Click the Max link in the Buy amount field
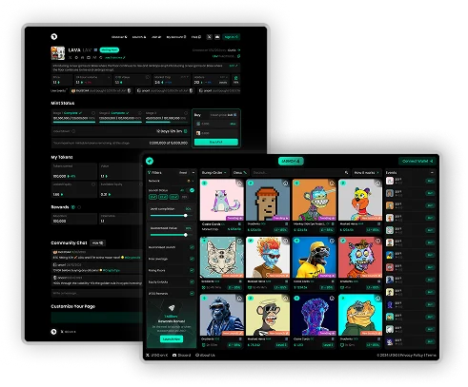The image size is (468, 387). click(x=233, y=124)
